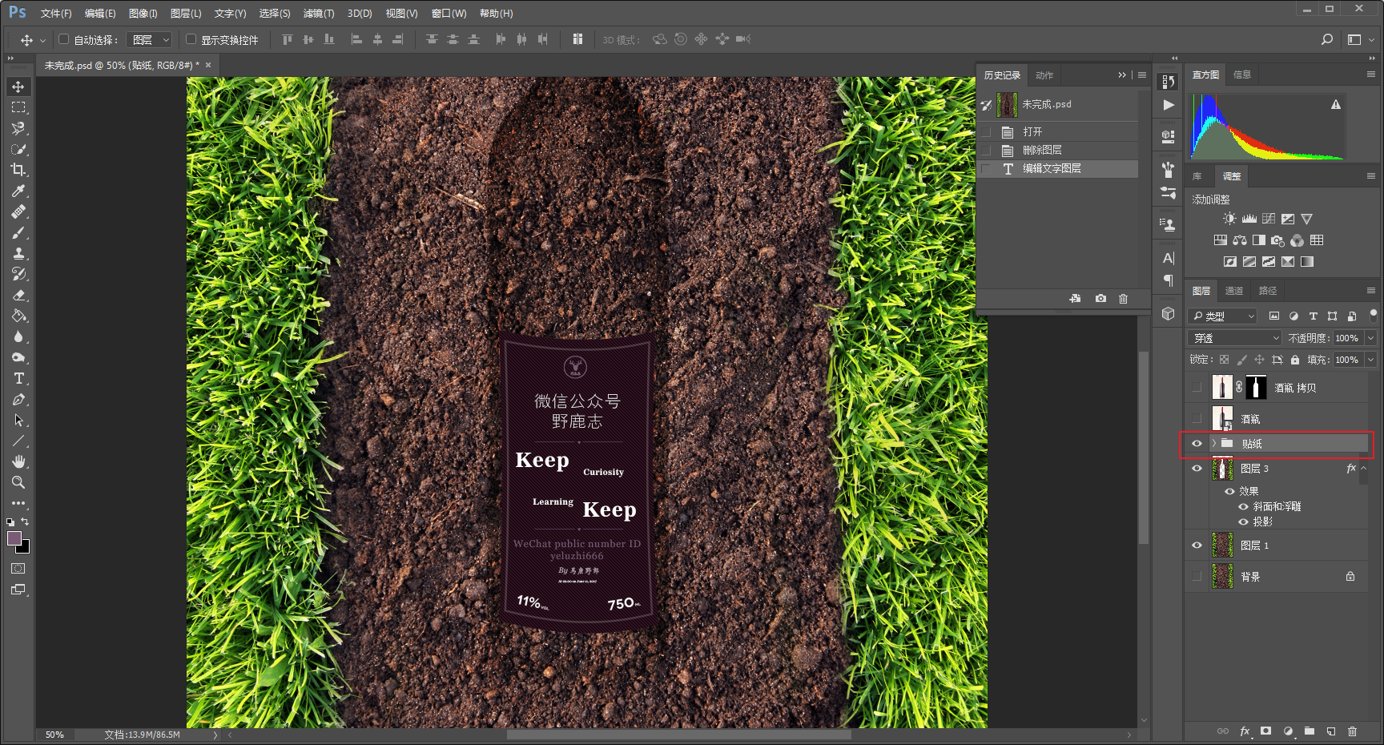Select the 酒瓶 拷贝 layer mask thumbnail
The width and height of the screenshot is (1384, 745).
click(x=1256, y=388)
